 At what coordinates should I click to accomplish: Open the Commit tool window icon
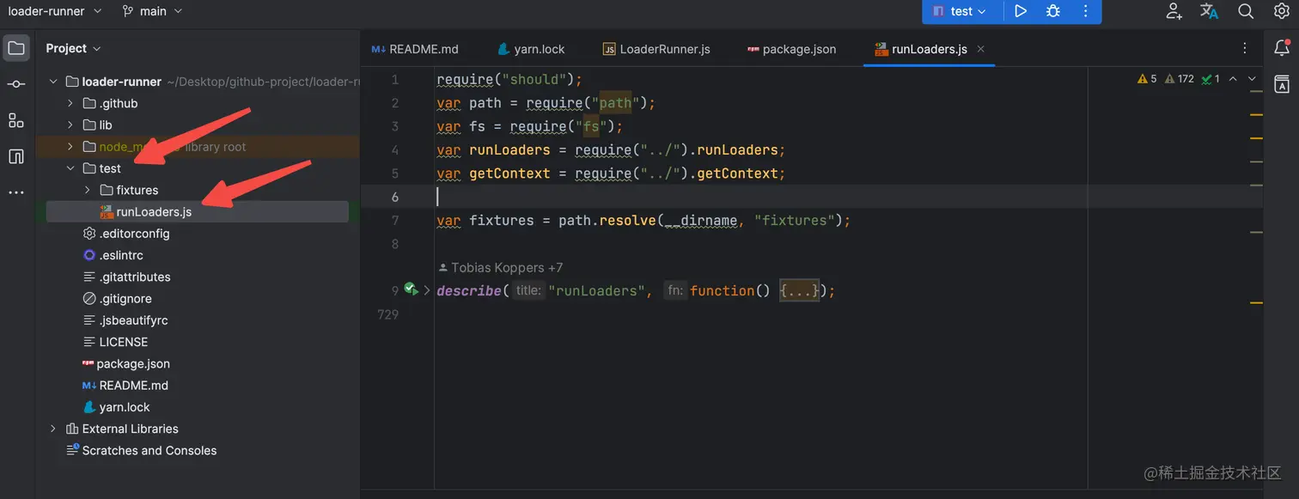tap(16, 84)
